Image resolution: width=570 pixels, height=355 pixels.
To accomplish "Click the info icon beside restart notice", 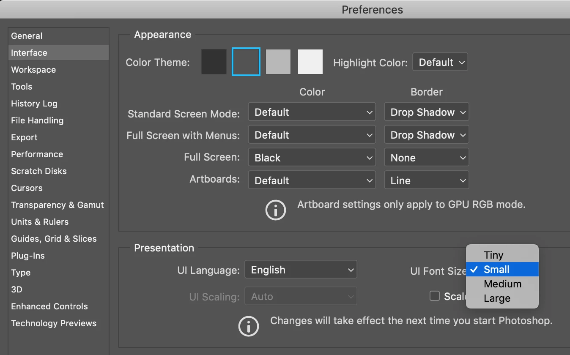I will pyautogui.click(x=249, y=326).
